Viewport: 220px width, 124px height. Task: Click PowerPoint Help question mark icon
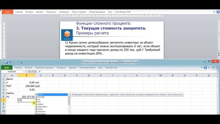218,12
